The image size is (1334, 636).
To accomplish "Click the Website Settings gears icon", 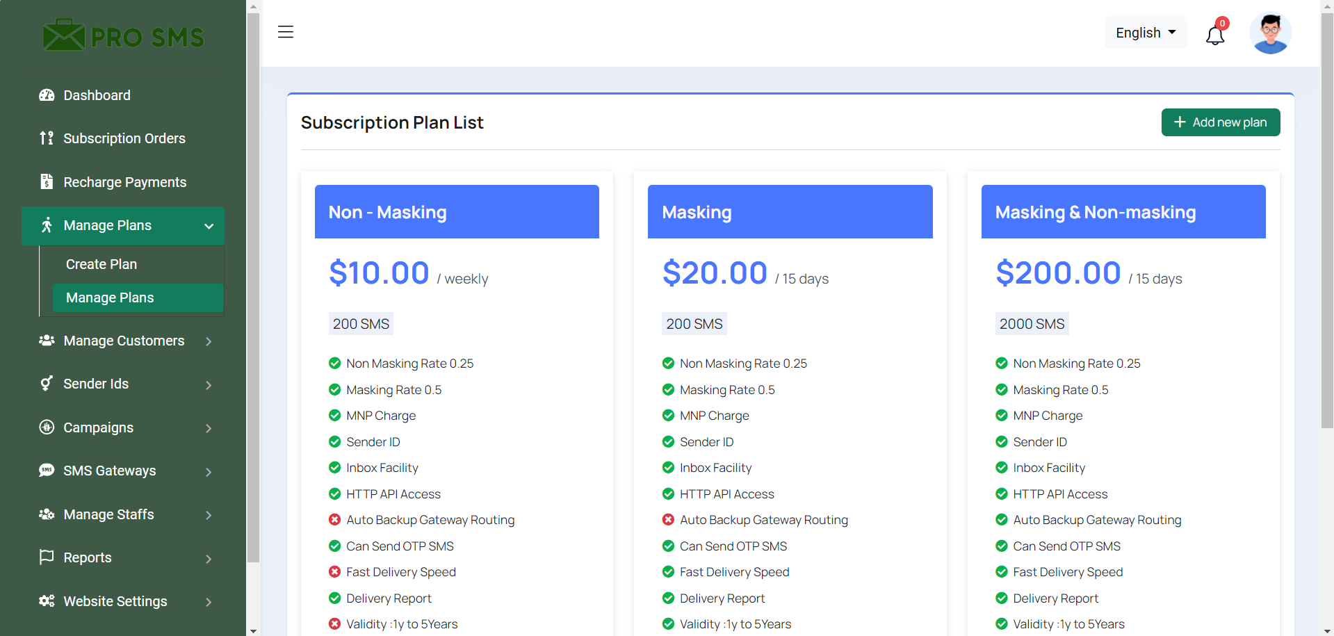I will (47, 601).
